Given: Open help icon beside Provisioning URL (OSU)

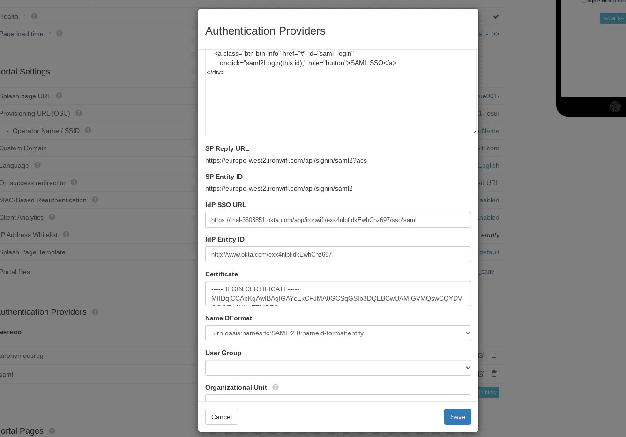Looking at the screenshot, I should click(x=79, y=113).
